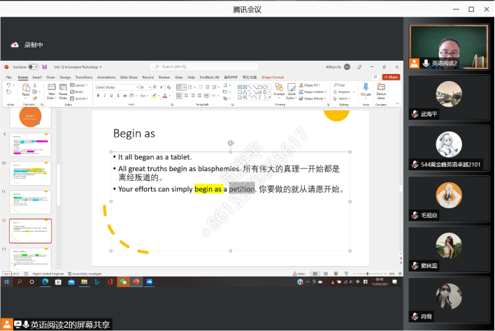This screenshot has height=331, width=495.
Task: Click the purple Save icon
Action: pyautogui.click(x=45, y=67)
